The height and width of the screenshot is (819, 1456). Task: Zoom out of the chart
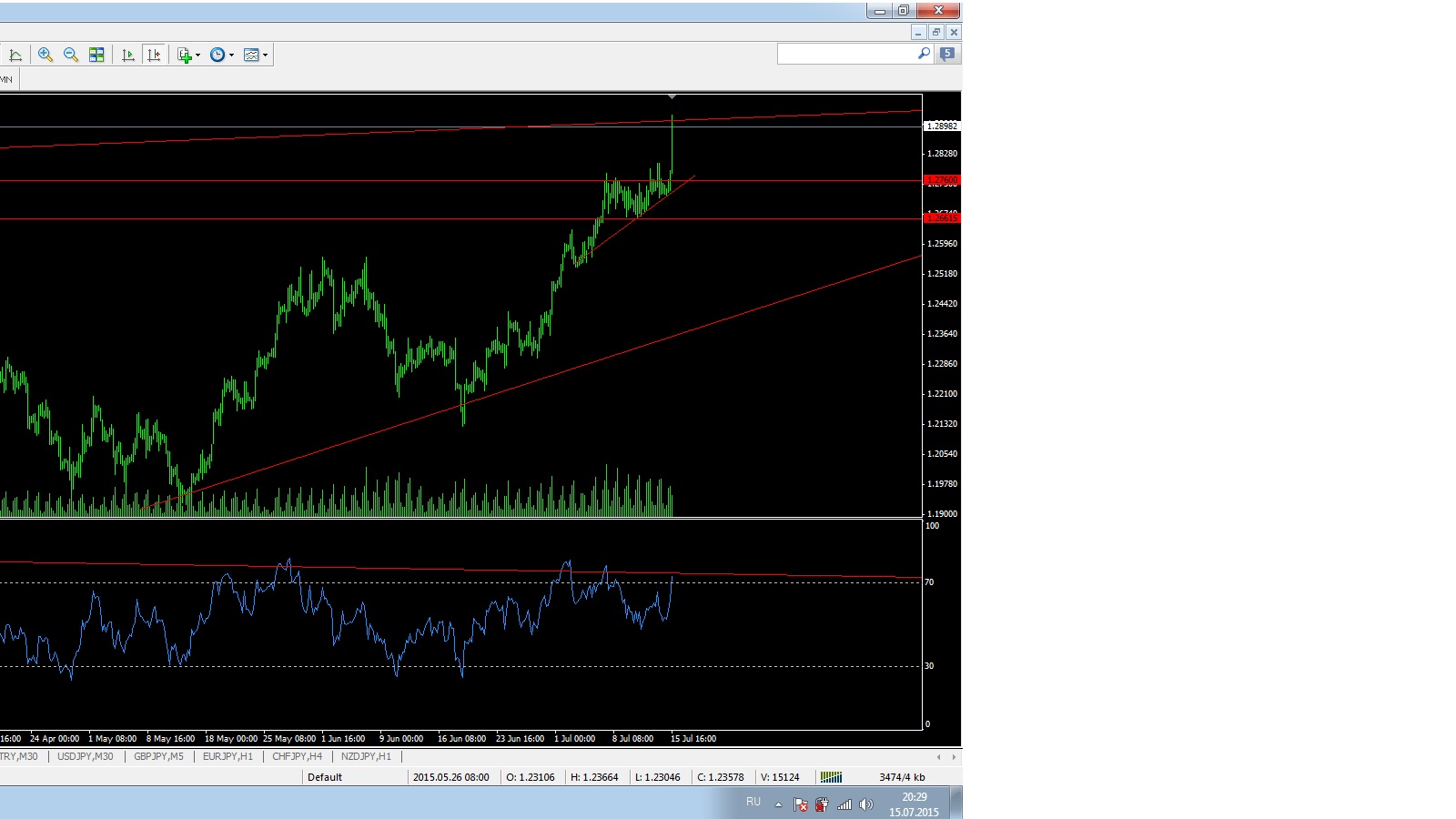tap(71, 56)
